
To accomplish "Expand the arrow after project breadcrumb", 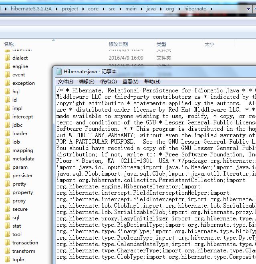I will (x=83, y=9).
